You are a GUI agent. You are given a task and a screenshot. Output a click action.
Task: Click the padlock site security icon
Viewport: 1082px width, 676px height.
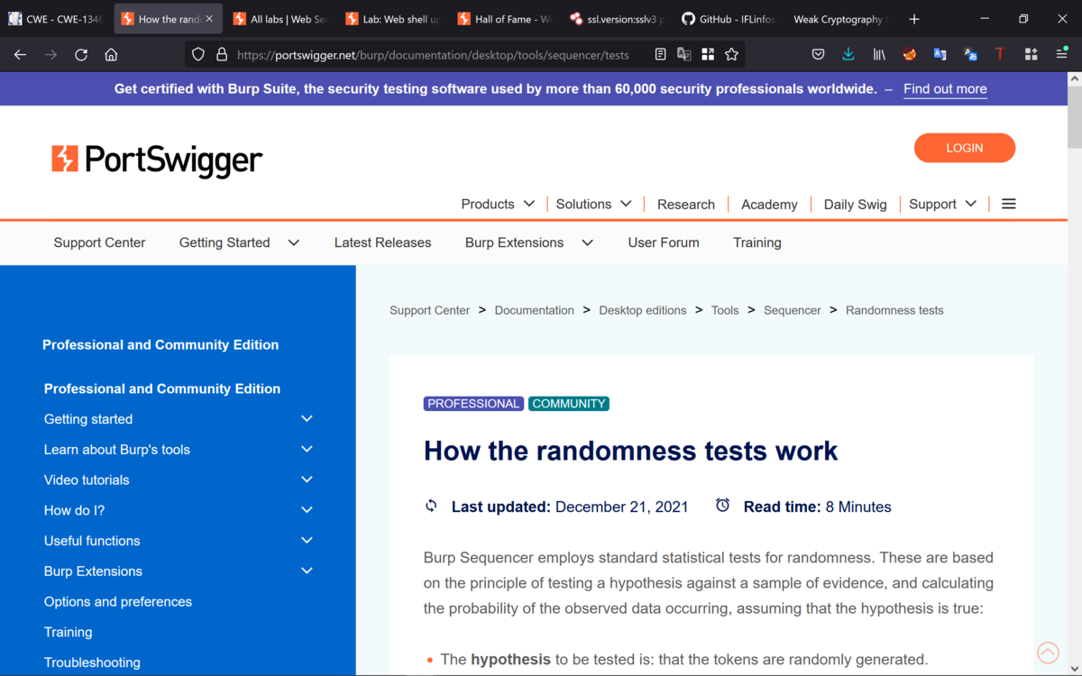click(x=221, y=54)
